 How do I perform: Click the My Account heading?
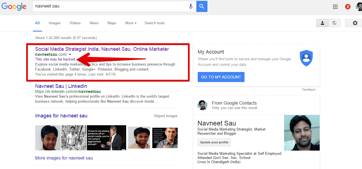(x=211, y=52)
